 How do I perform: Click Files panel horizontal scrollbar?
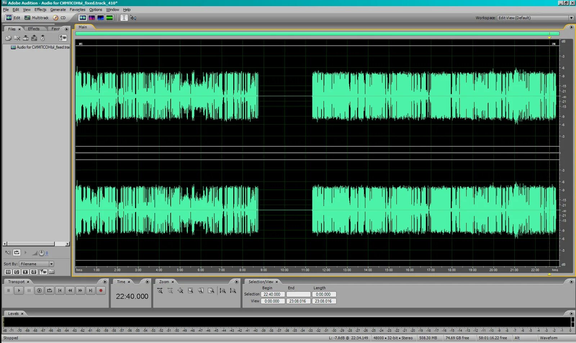pos(36,244)
